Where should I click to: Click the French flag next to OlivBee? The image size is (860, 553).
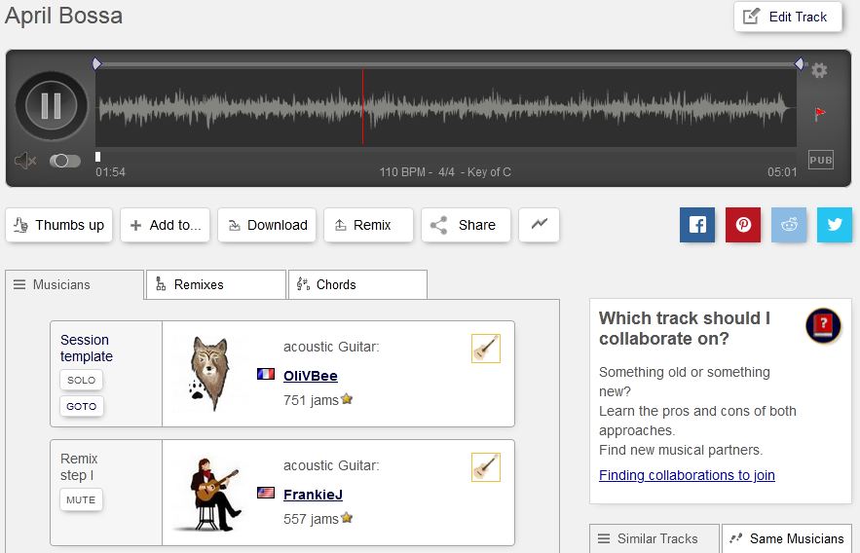[266, 374]
